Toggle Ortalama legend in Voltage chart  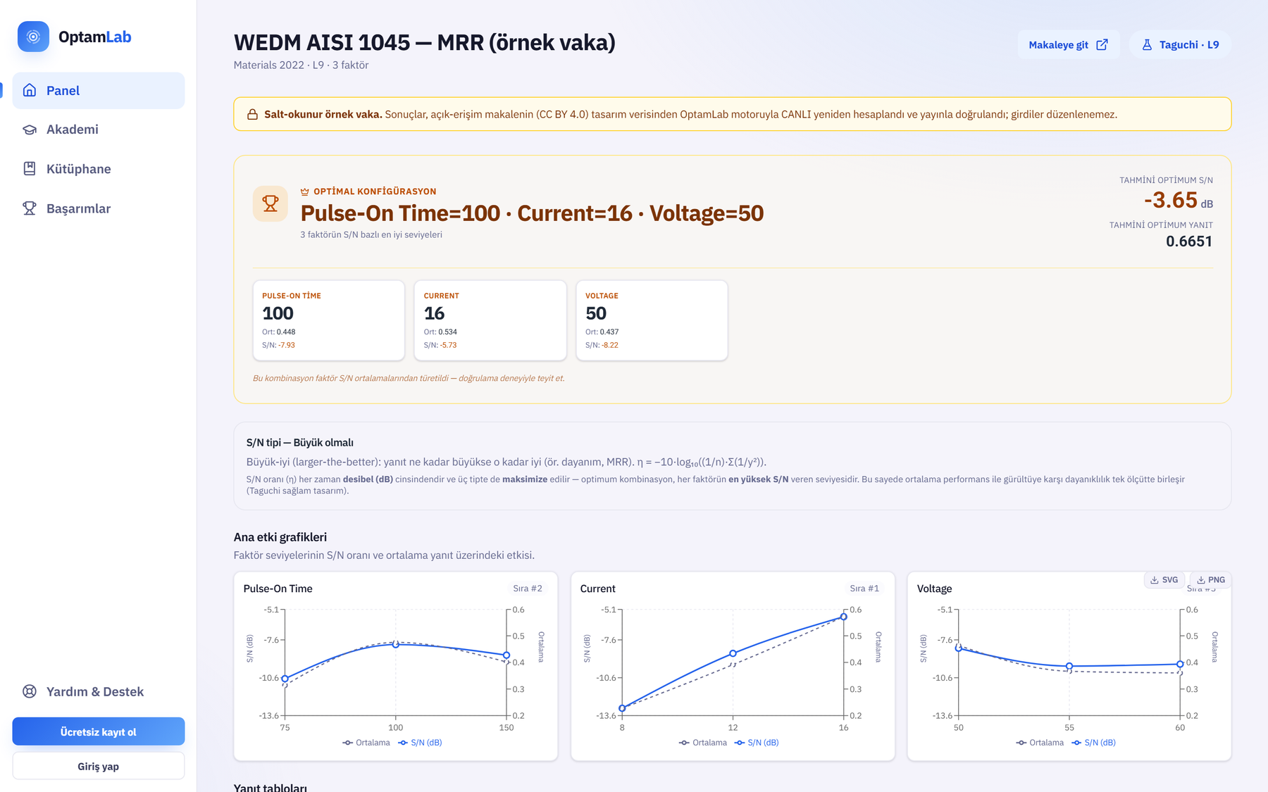(1040, 743)
